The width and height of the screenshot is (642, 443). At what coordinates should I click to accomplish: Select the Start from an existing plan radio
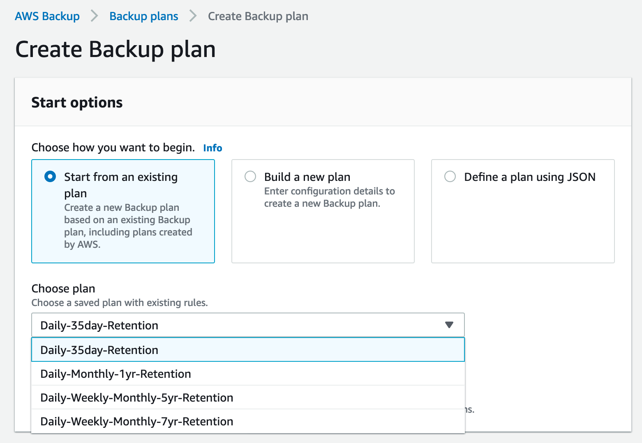pyautogui.click(x=50, y=177)
